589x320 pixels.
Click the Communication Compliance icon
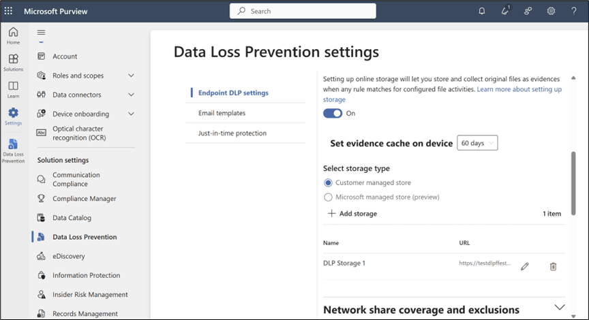(x=42, y=179)
